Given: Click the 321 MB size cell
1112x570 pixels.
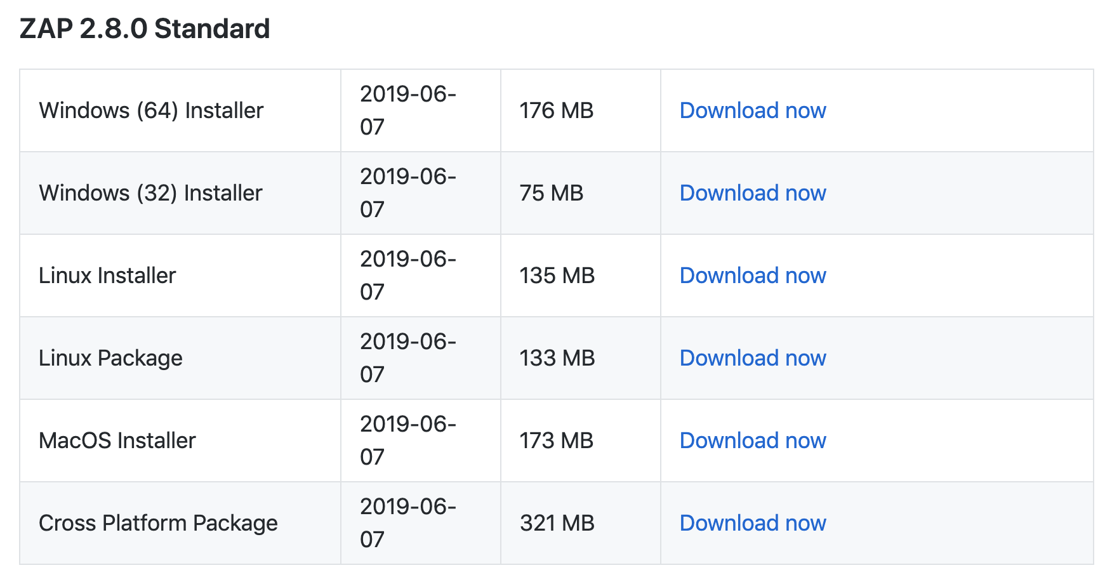Looking at the screenshot, I should point(580,523).
